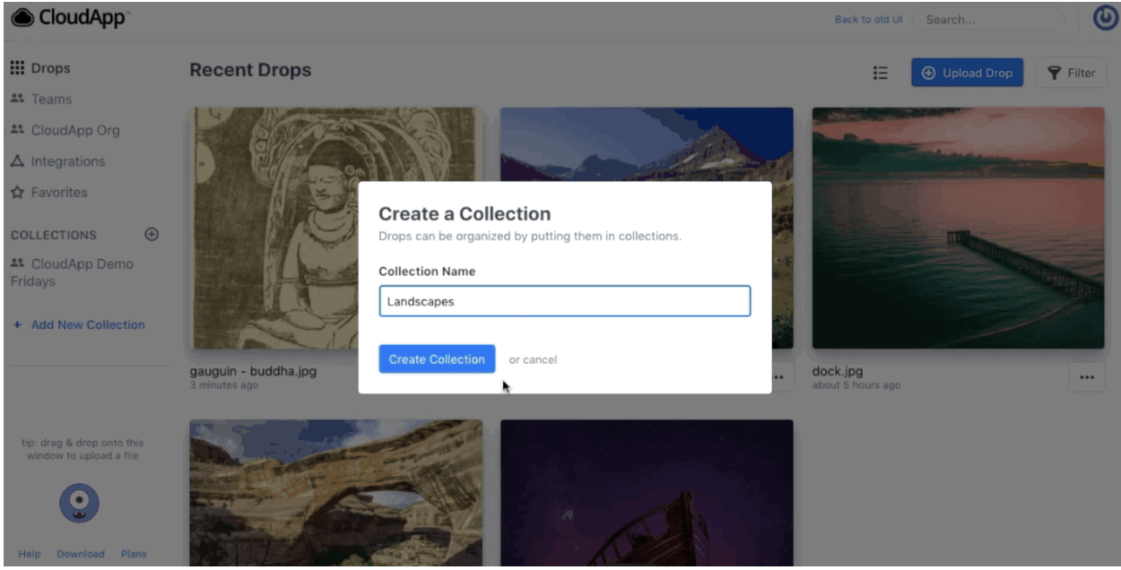Open the Plans link at bottom left

click(x=134, y=554)
